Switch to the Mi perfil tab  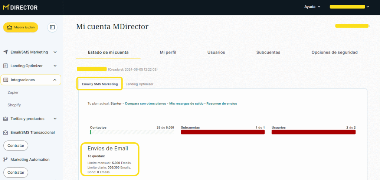point(168,52)
